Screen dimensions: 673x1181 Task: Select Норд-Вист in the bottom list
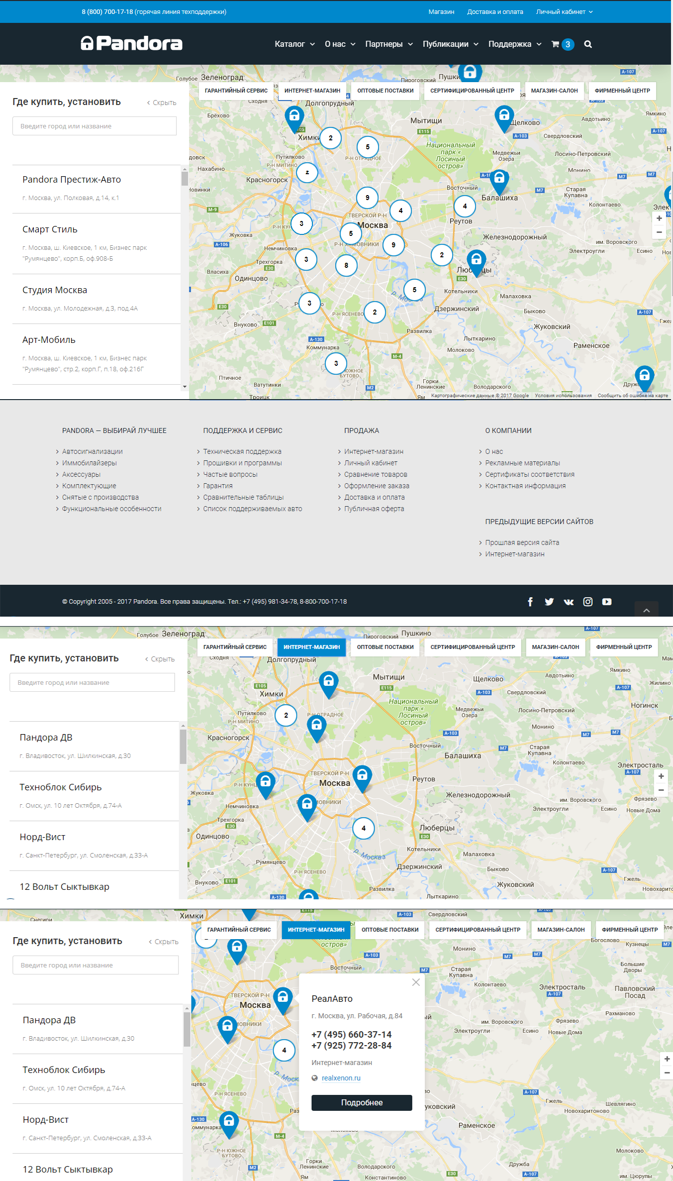(x=97, y=1128)
